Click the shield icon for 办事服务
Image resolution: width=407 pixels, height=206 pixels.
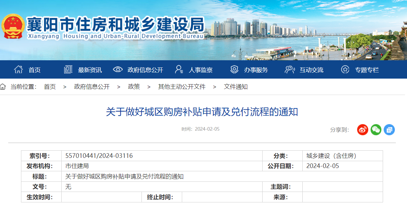pyautogui.click(x=234, y=69)
